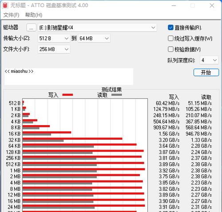The height and width of the screenshot is (212, 222).
Task: Click the drive browse '...' button
Action: pyautogui.click(x=31, y=27)
